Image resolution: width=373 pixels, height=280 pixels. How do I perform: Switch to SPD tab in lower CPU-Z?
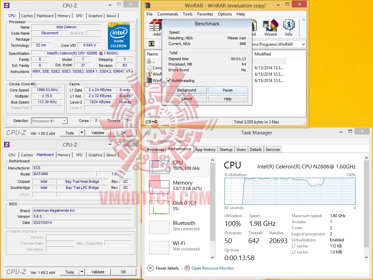(x=79, y=155)
